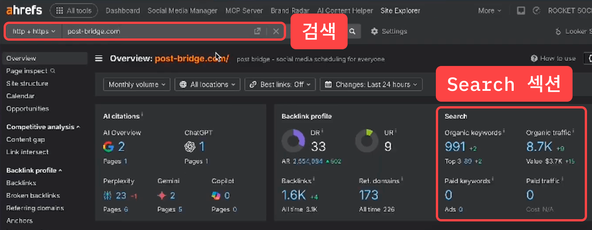The height and width of the screenshot is (230, 592).
Task: Open Ref. domains count 173
Action: [x=368, y=195]
